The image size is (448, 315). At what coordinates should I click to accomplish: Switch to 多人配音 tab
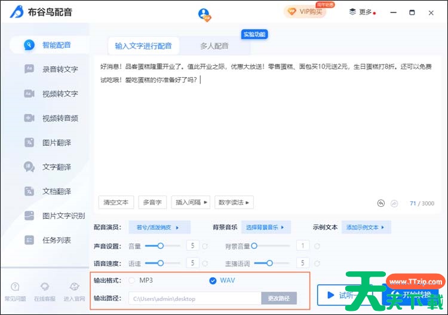pos(214,46)
